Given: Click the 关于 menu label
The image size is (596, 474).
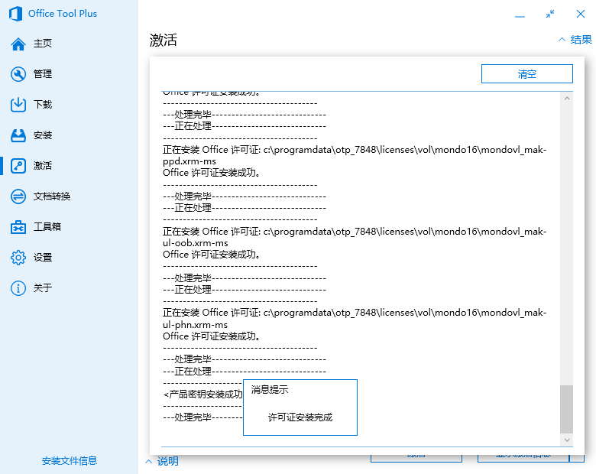Looking at the screenshot, I should click(43, 287).
